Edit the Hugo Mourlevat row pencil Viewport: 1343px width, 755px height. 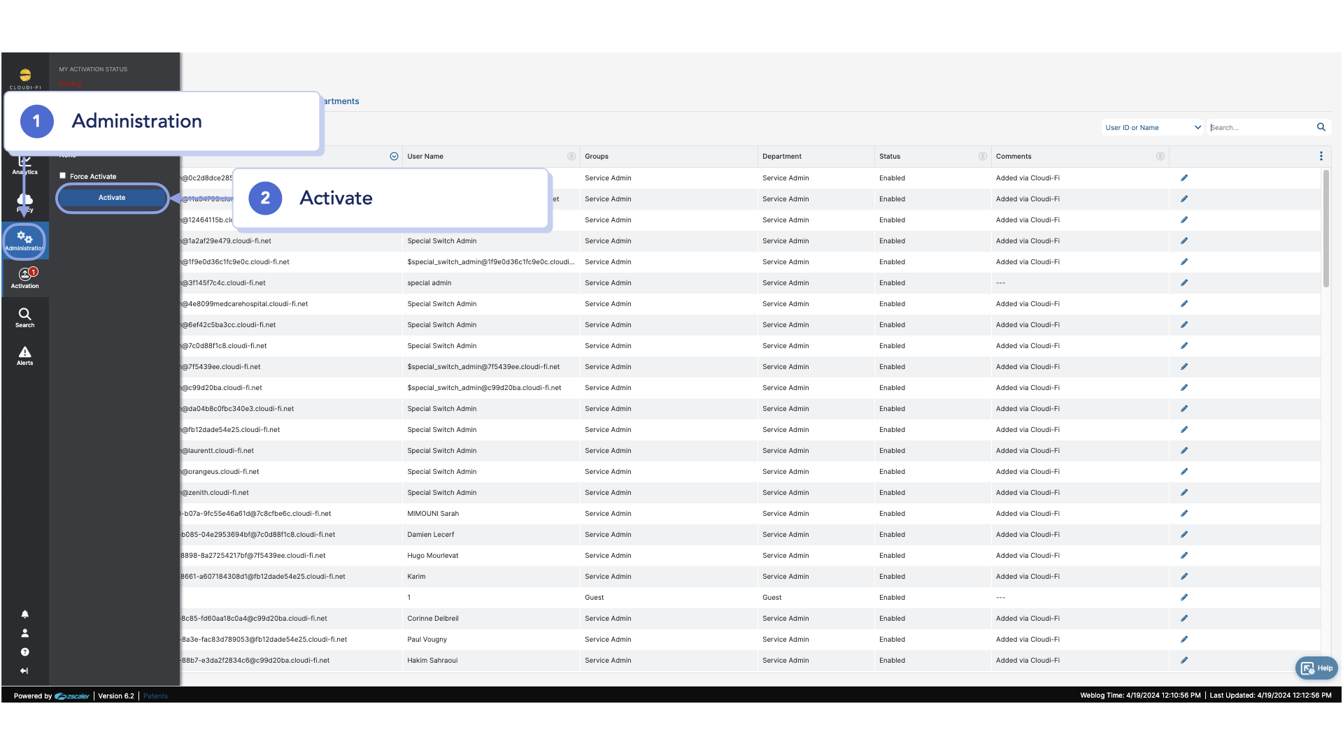[x=1184, y=556]
